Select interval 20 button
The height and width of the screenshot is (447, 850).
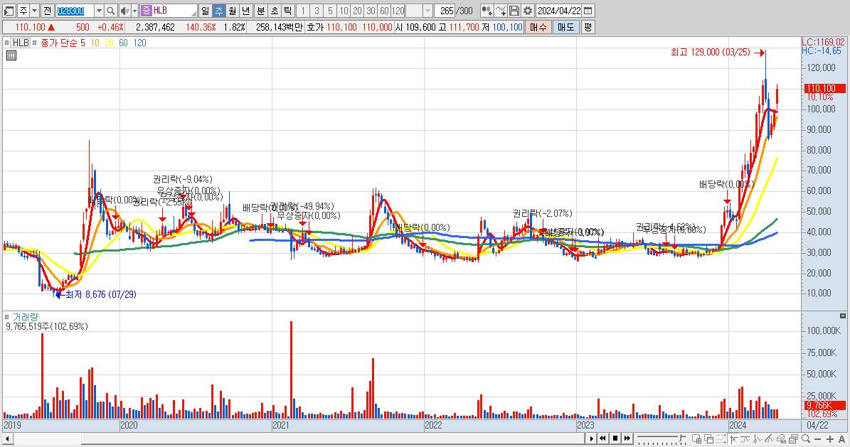pyautogui.click(x=357, y=11)
